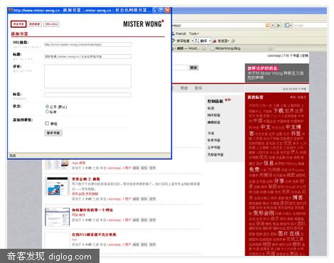Click the second control panel sidebar link

coord(214,115)
